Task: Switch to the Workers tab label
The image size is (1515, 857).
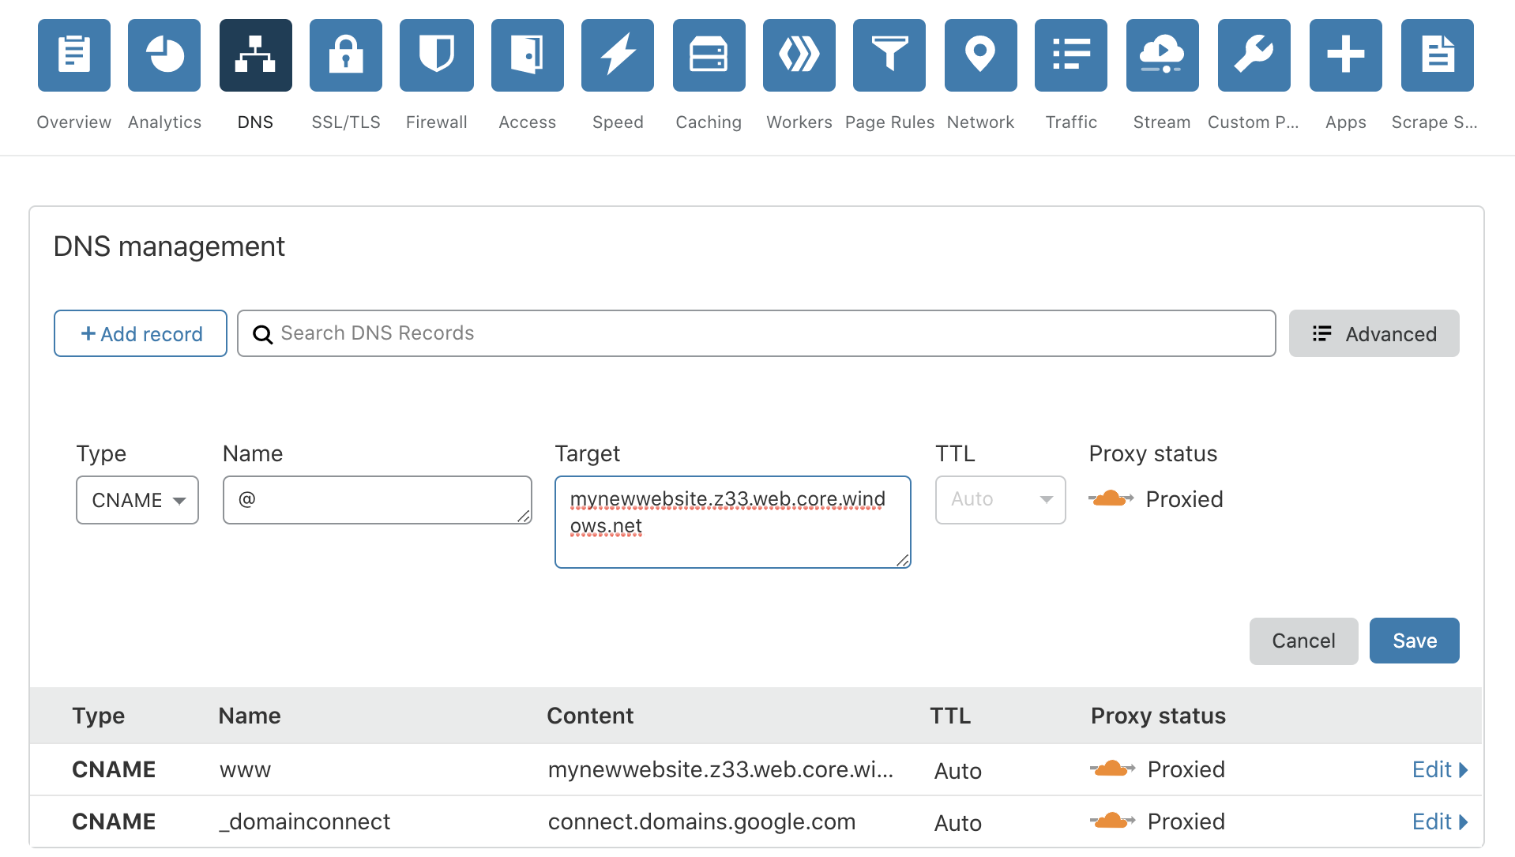Action: (799, 122)
